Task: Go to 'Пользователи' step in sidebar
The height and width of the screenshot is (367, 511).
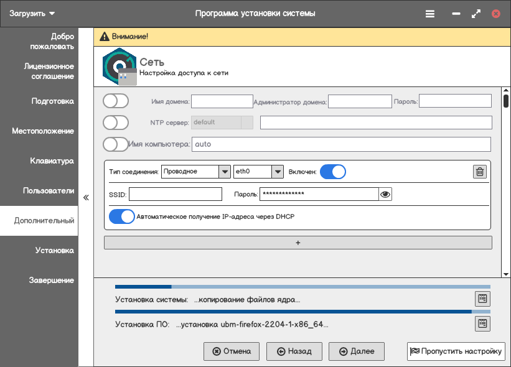Action: point(49,191)
